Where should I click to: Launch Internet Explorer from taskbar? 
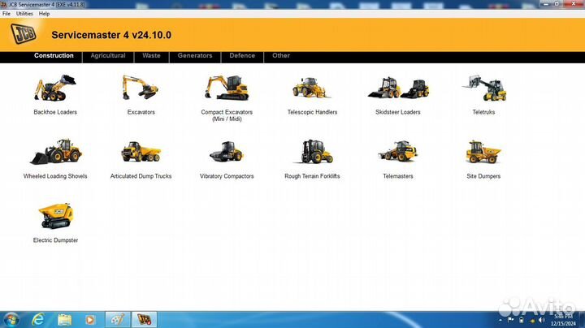[x=37, y=320]
